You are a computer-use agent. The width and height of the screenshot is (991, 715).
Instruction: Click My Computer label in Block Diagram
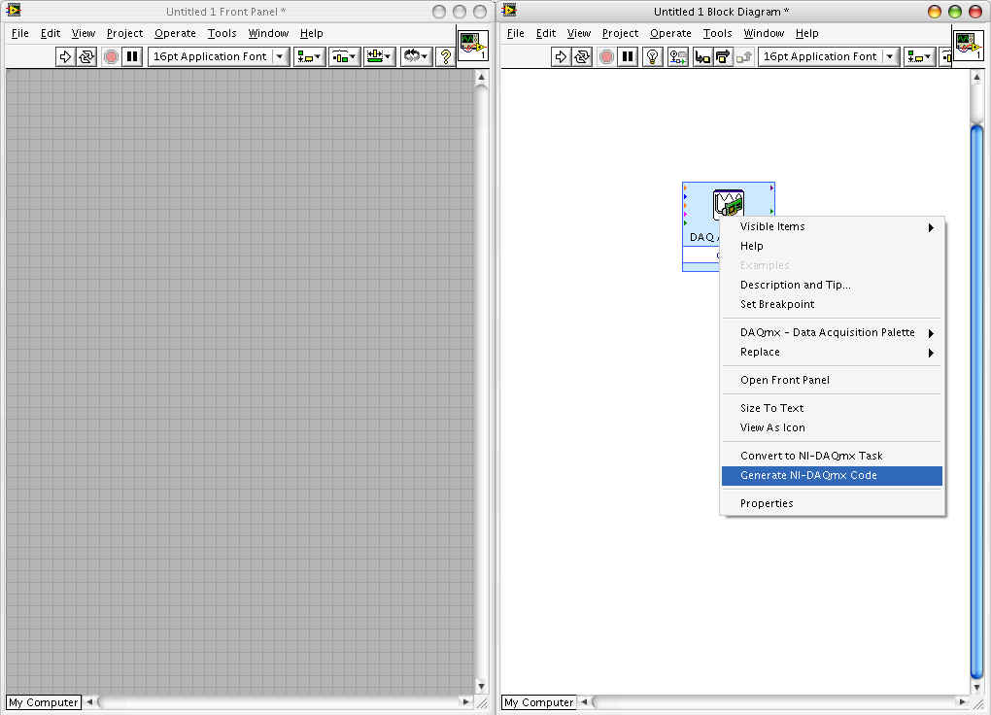539,702
